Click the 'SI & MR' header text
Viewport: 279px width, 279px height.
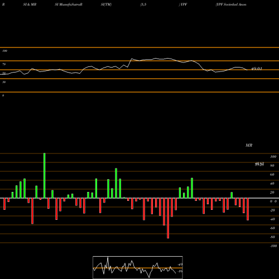[x=30, y=4]
